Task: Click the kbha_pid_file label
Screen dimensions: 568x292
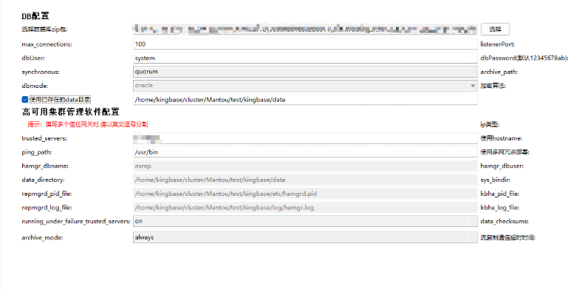Action: (499, 194)
